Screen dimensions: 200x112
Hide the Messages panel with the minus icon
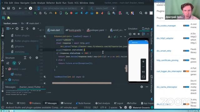[x=147, y=87]
